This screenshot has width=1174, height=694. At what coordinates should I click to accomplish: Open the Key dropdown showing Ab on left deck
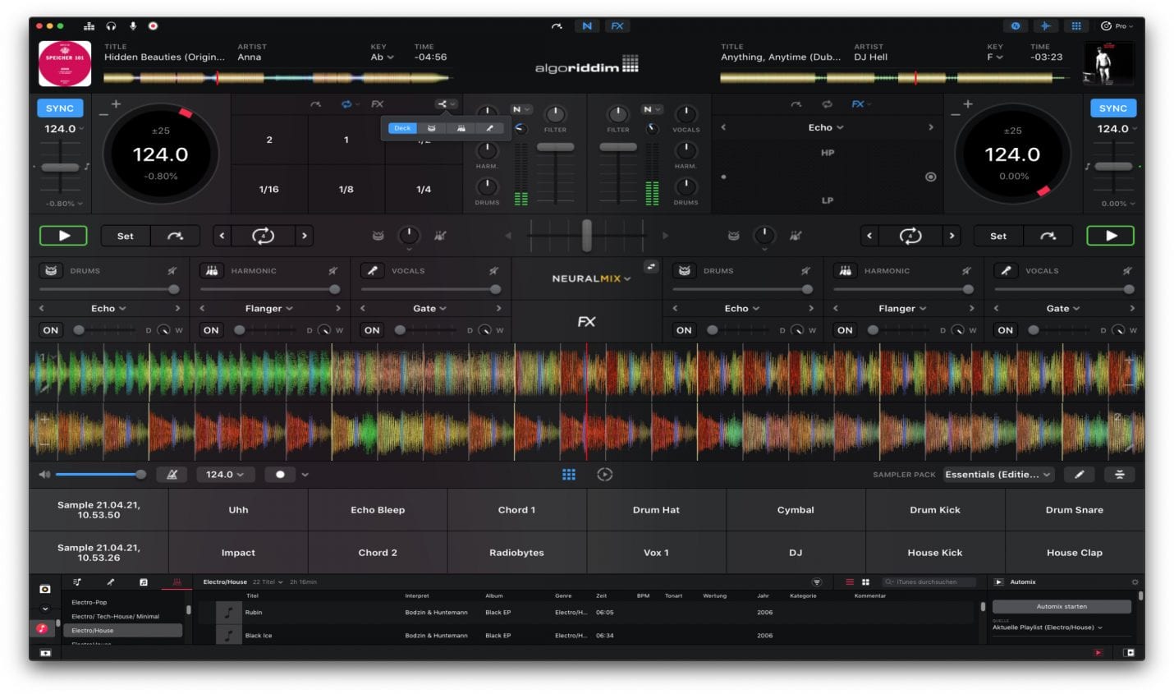380,57
